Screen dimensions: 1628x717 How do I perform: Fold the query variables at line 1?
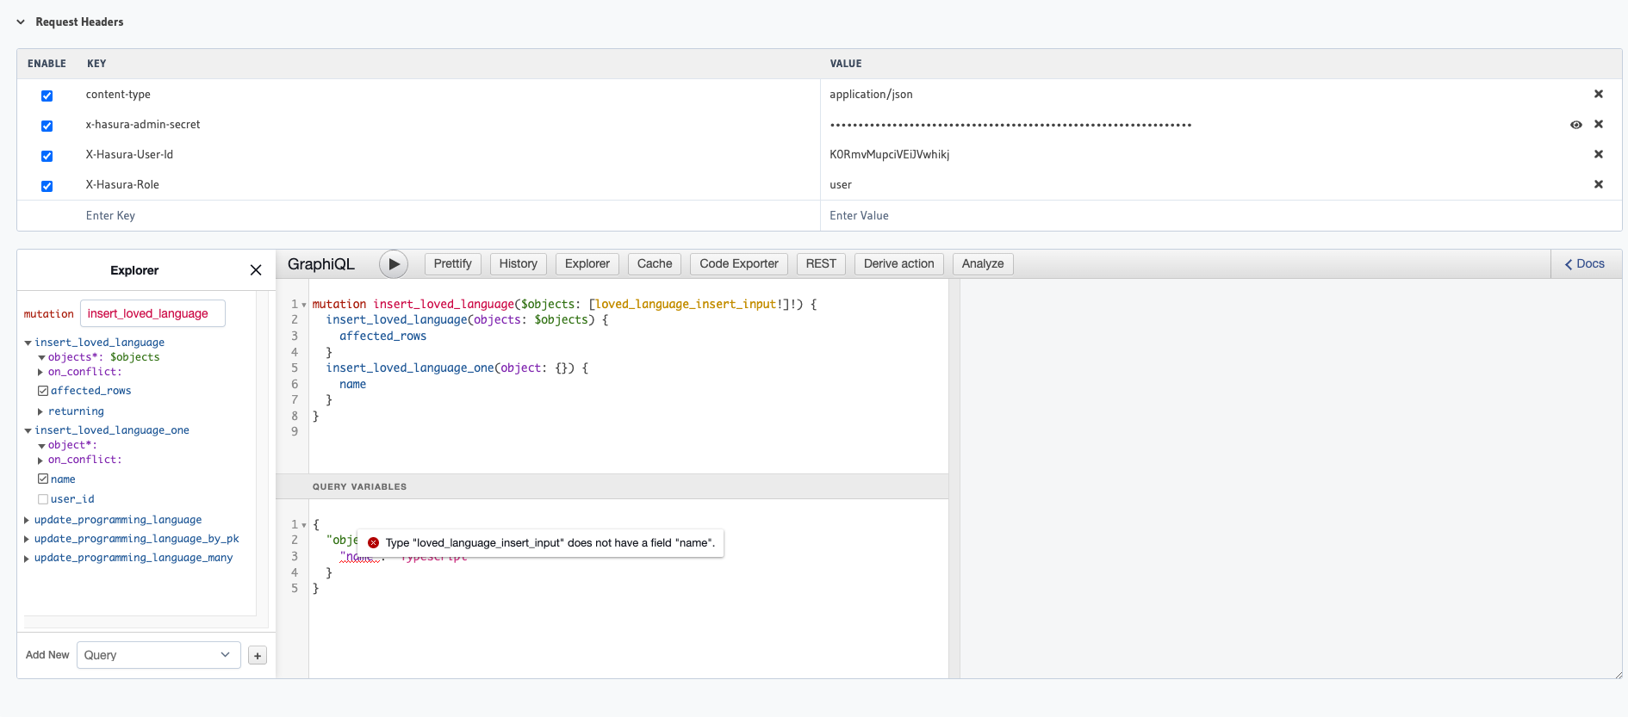pyautogui.click(x=304, y=525)
